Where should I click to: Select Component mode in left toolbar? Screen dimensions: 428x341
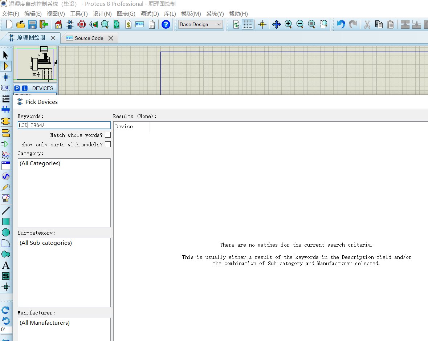click(x=6, y=66)
